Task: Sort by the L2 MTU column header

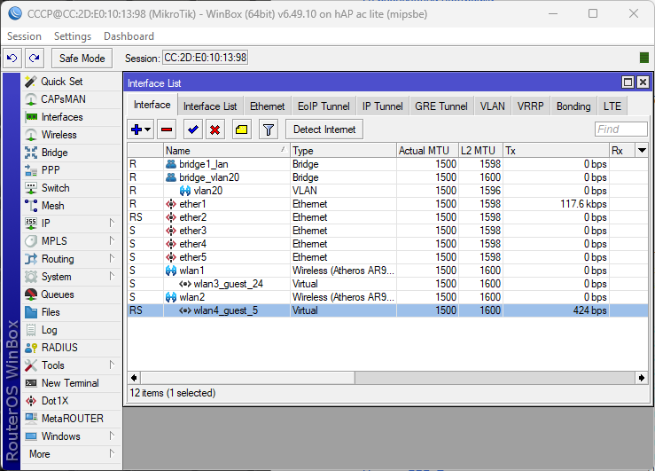Action: coord(480,151)
